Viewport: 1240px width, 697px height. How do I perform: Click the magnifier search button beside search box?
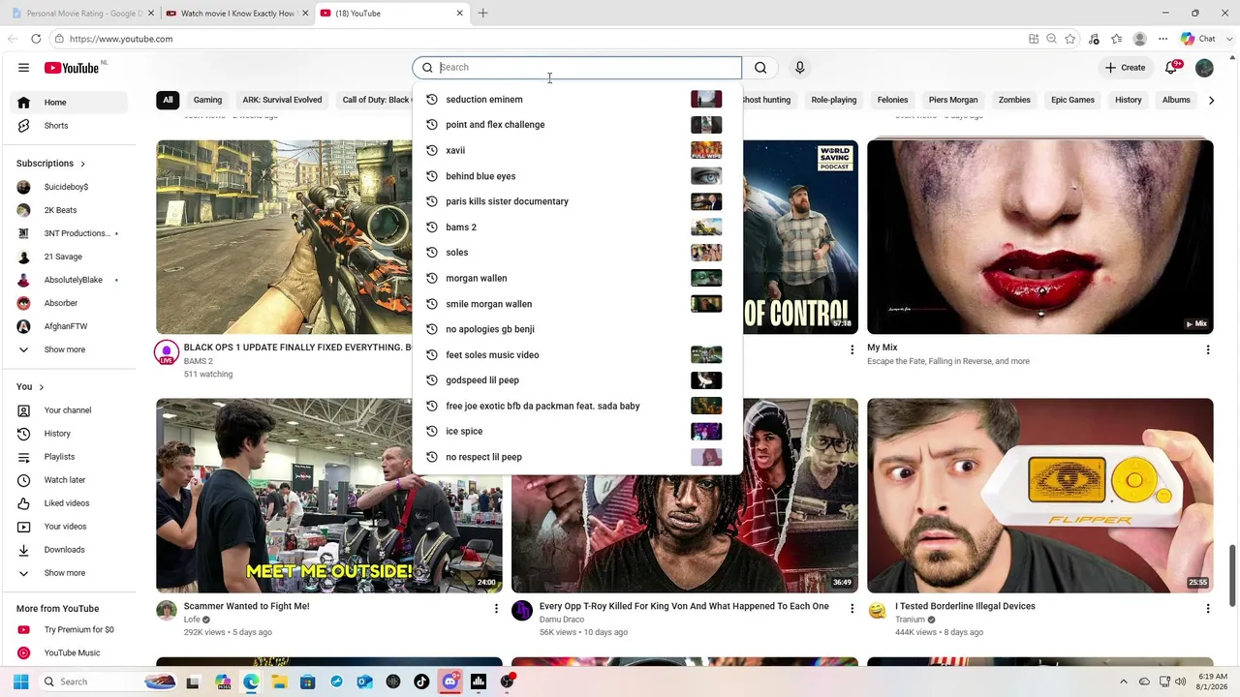point(760,68)
